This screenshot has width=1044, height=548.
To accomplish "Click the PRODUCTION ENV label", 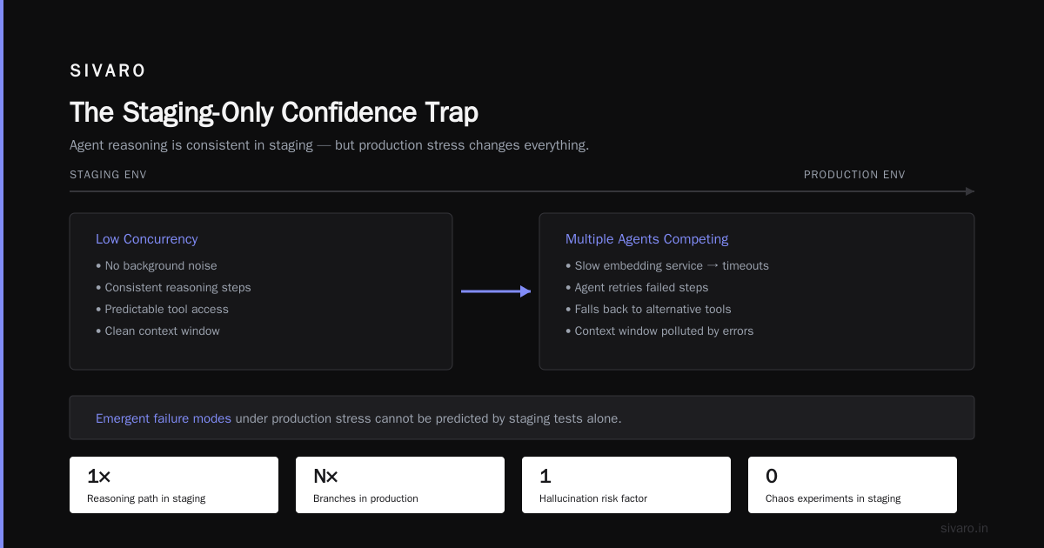I will click(x=854, y=175).
